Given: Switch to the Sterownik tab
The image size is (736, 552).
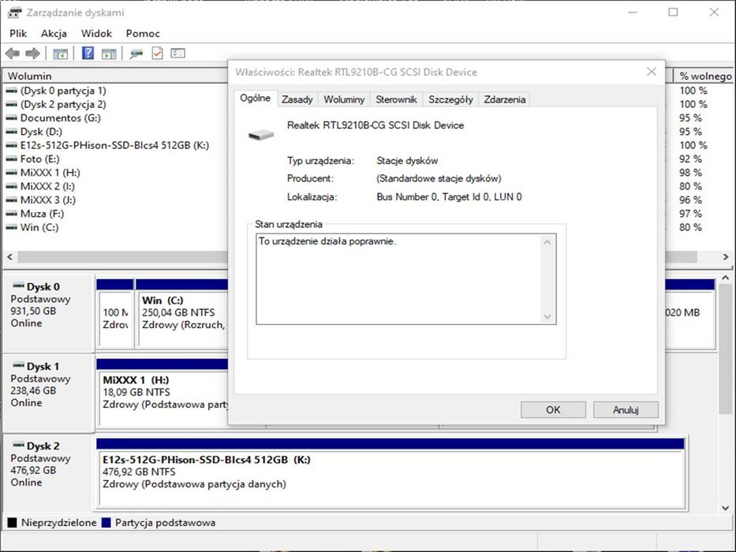Looking at the screenshot, I should point(396,99).
